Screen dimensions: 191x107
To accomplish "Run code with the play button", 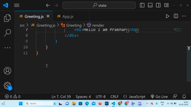I will [x=167, y=16].
